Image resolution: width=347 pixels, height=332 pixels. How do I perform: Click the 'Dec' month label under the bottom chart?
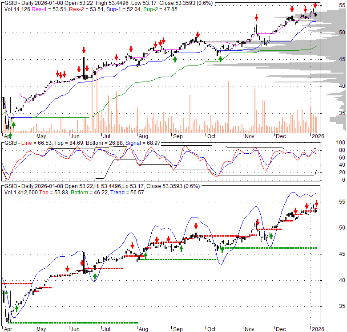281,329
